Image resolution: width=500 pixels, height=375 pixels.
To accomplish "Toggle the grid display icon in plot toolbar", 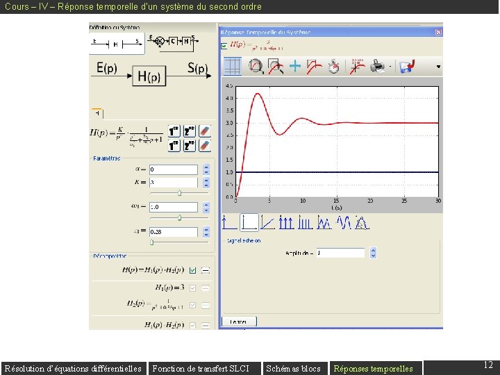I will tap(232, 66).
